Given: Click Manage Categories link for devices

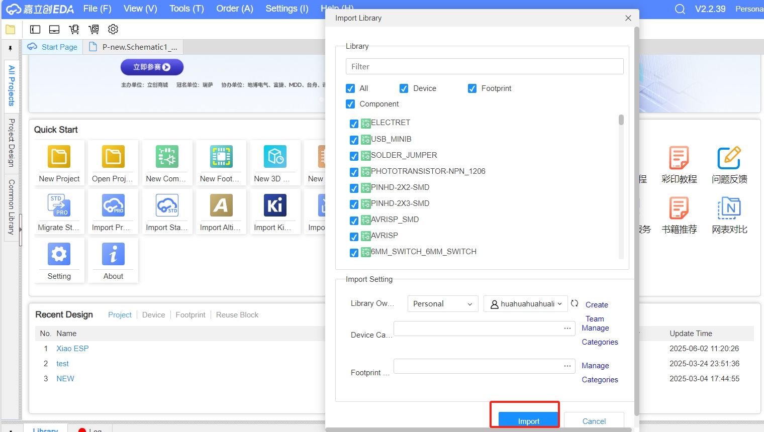Looking at the screenshot, I should coord(600,335).
